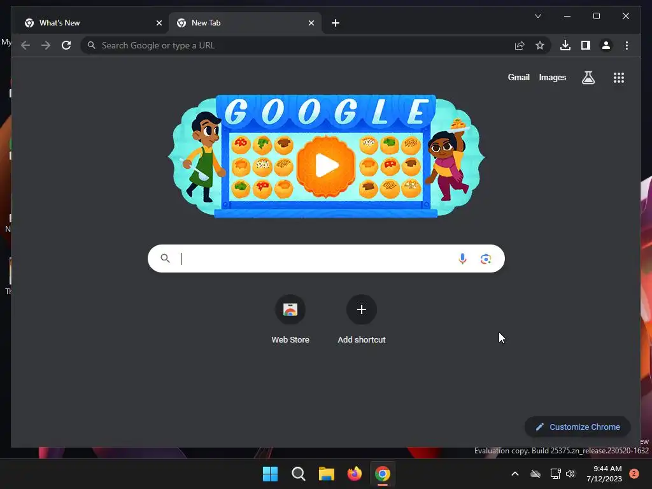Image resolution: width=652 pixels, height=489 pixels.
Task: Bookmark this tab with the star icon
Action: coord(540,45)
